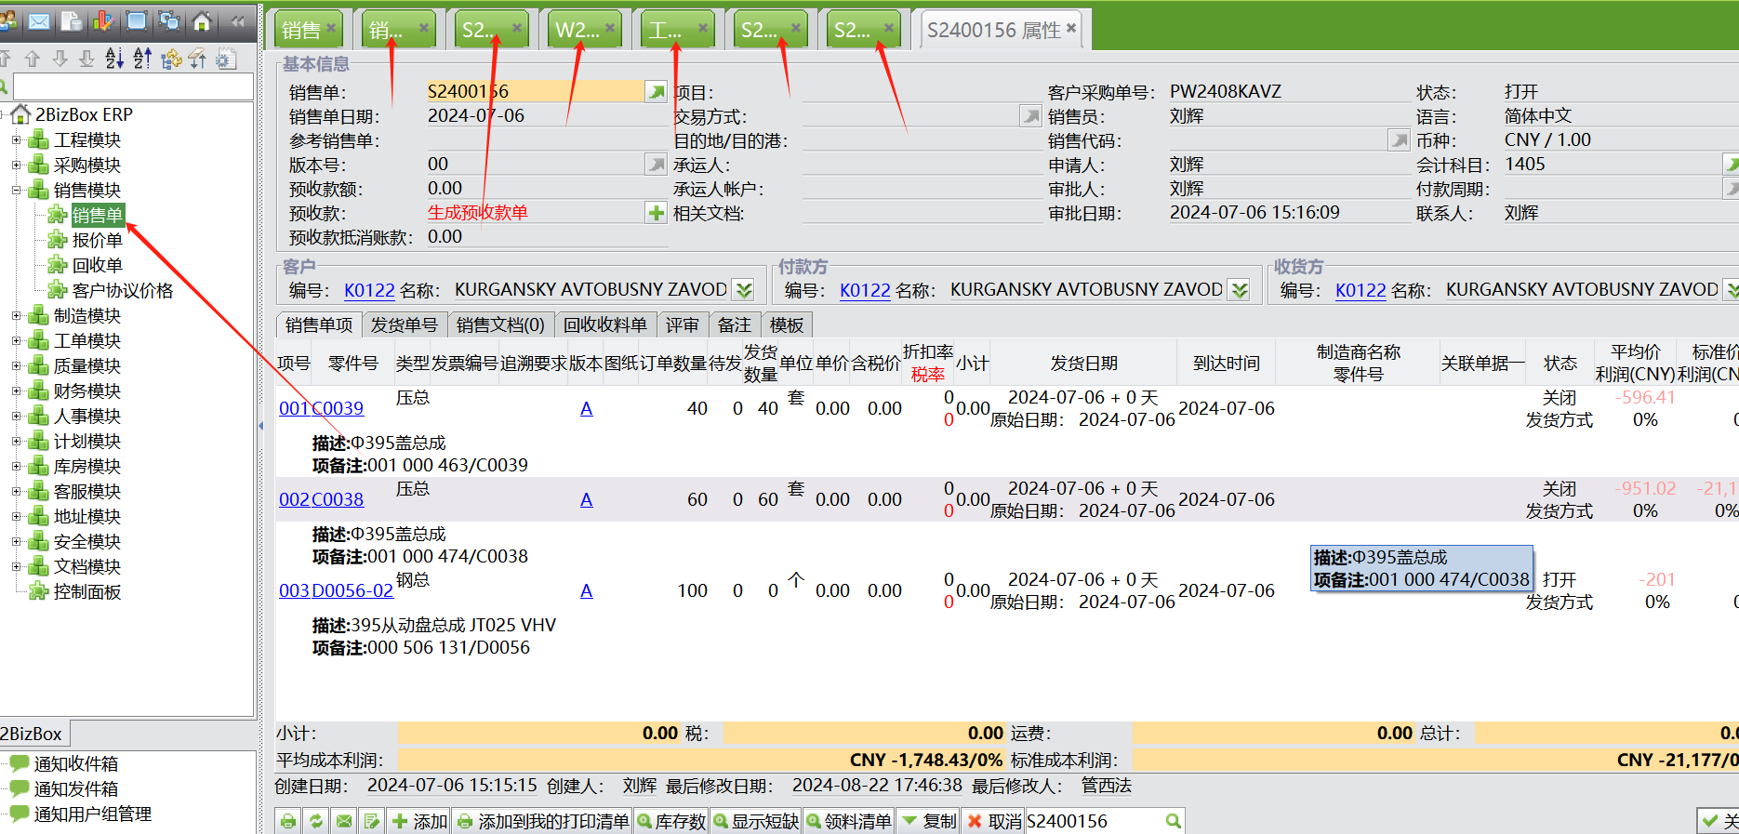This screenshot has height=834, width=1739.
Task: Click the arrow icon beside sales order S2400156
Action: [x=657, y=91]
